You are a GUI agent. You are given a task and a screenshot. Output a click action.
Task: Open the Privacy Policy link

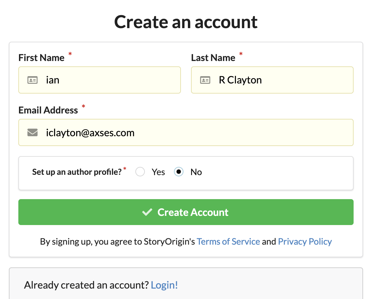click(305, 242)
